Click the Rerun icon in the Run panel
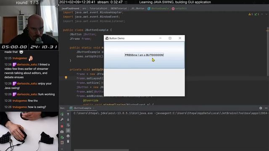 tap(62, 114)
